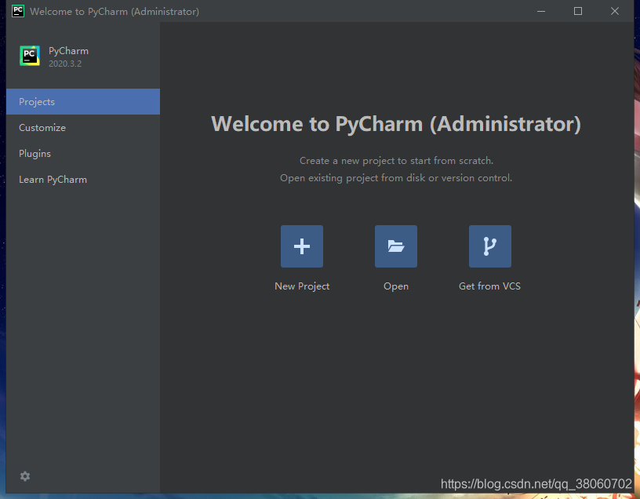This screenshot has width=640, height=499.
Task: Click 'Open existing project from disk or version control.'
Action: pyautogui.click(x=396, y=178)
